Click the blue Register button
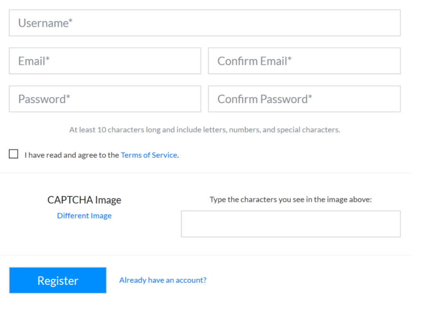This screenshot has height=315, width=424. (57, 280)
